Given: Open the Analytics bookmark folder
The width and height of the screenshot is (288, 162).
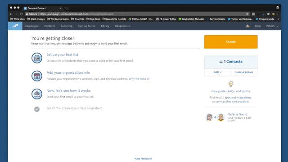Looking at the screenshot, I should [x=77, y=19].
